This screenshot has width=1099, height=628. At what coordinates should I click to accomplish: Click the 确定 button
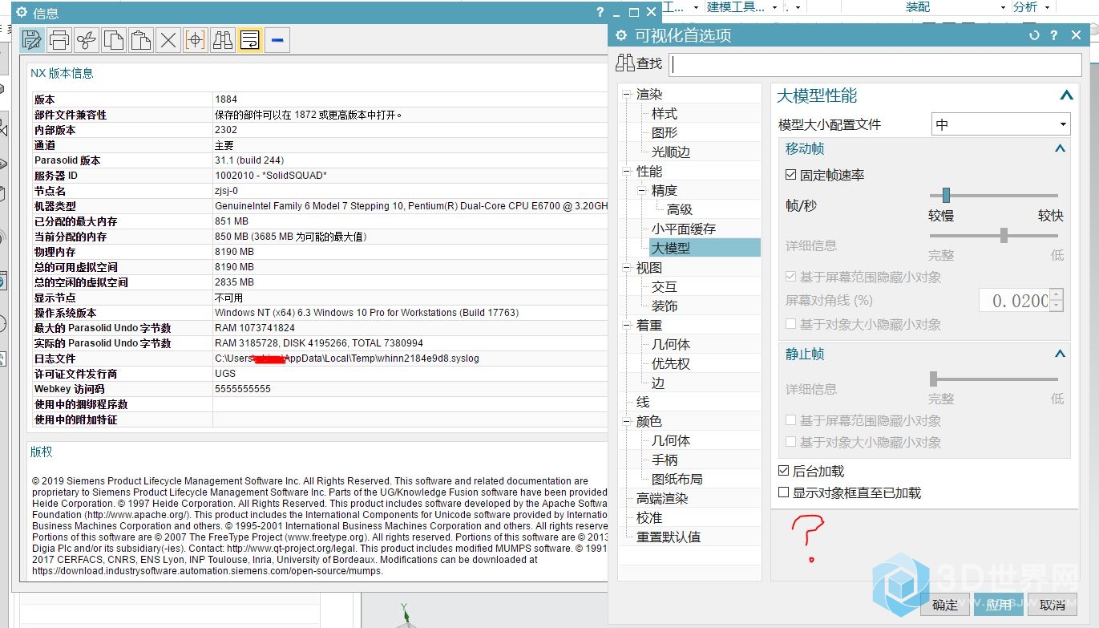[x=945, y=606]
